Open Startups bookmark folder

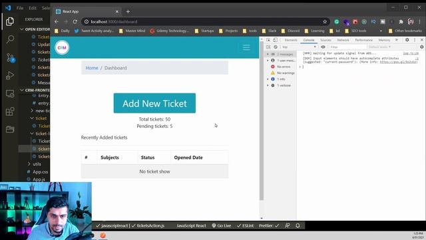click(204, 31)
